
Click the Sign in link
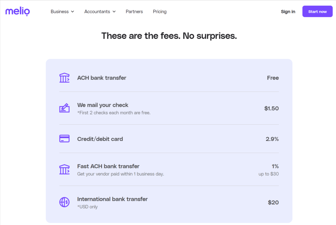[288, 11]
